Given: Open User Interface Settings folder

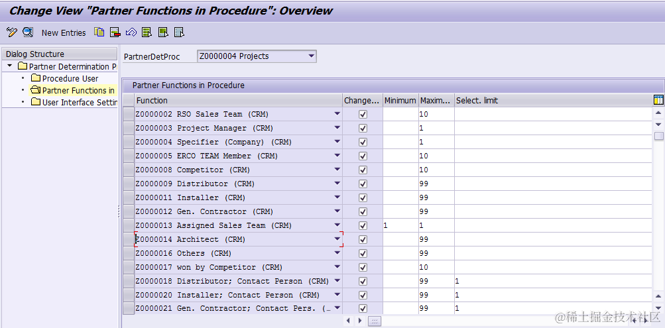Looking at the screenshot, I should pos(74,102).
